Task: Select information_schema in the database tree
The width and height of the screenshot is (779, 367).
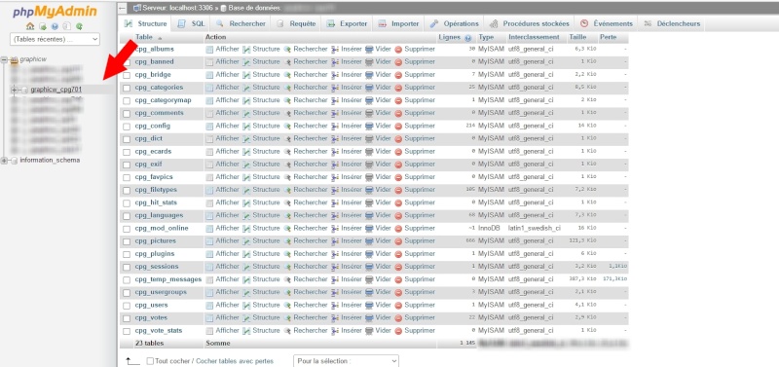Action: pos(50,161)
